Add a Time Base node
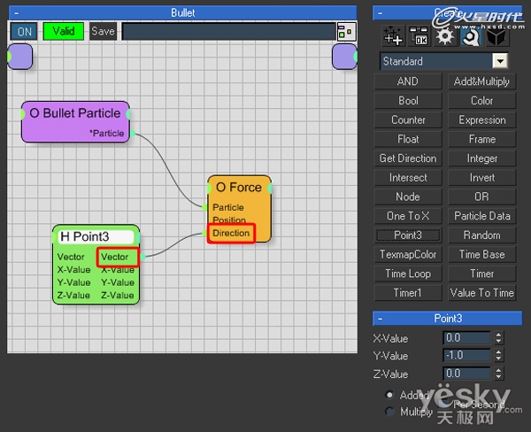The width and height of the screenshot is (531, 432). pyautogui.click(x=482, y=254)
